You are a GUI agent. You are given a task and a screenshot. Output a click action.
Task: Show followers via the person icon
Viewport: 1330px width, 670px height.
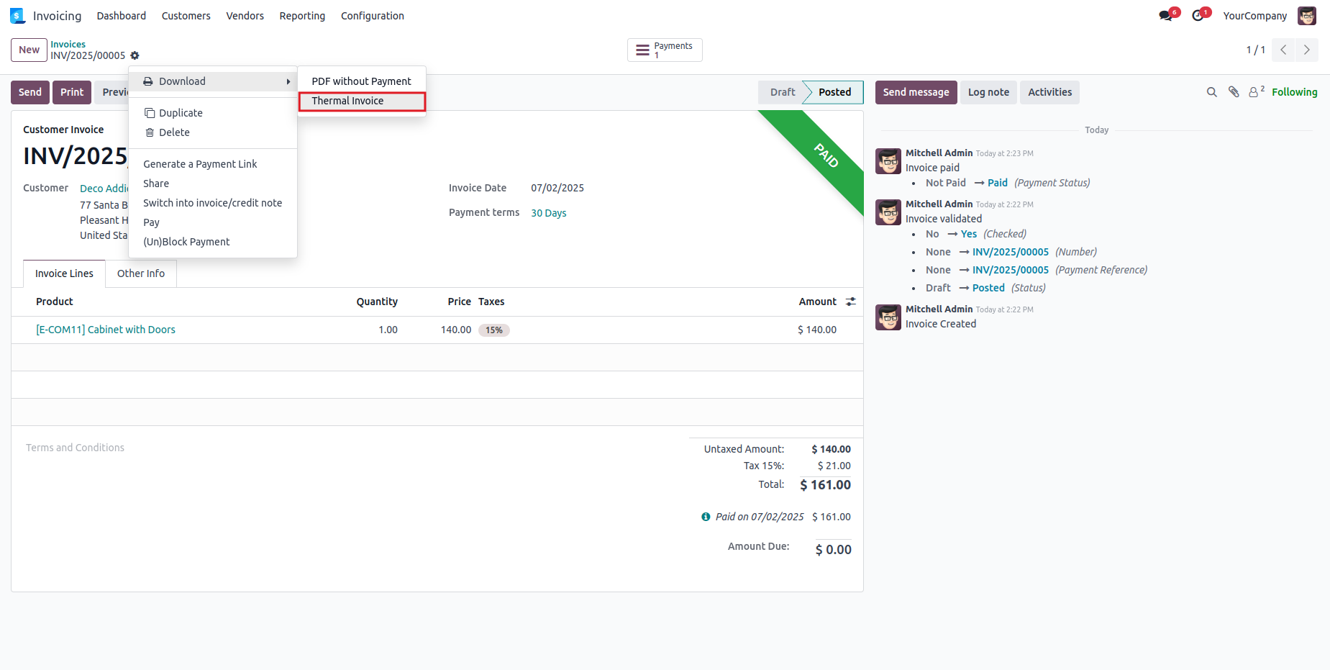click(x=1257, y=91)
